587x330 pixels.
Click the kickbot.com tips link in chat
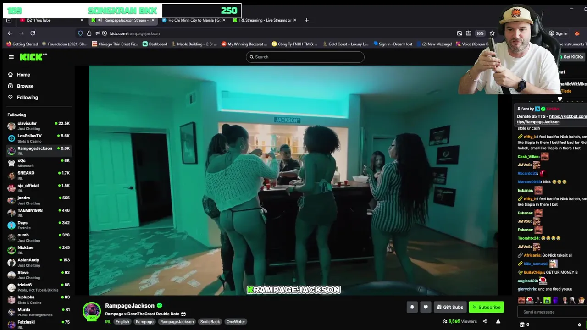click(x=552, y=119)
